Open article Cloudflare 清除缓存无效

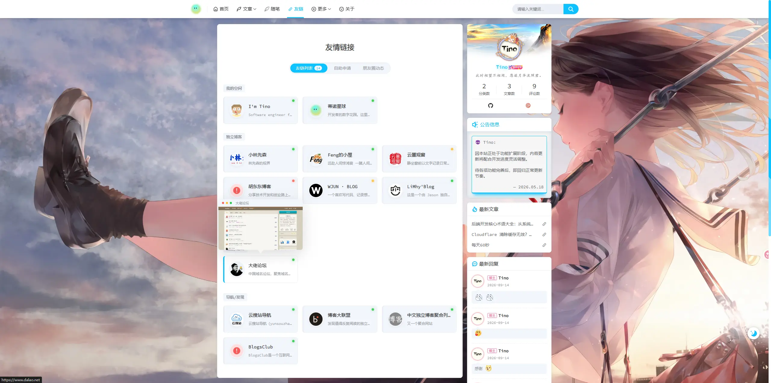click(x=502, y=234)
